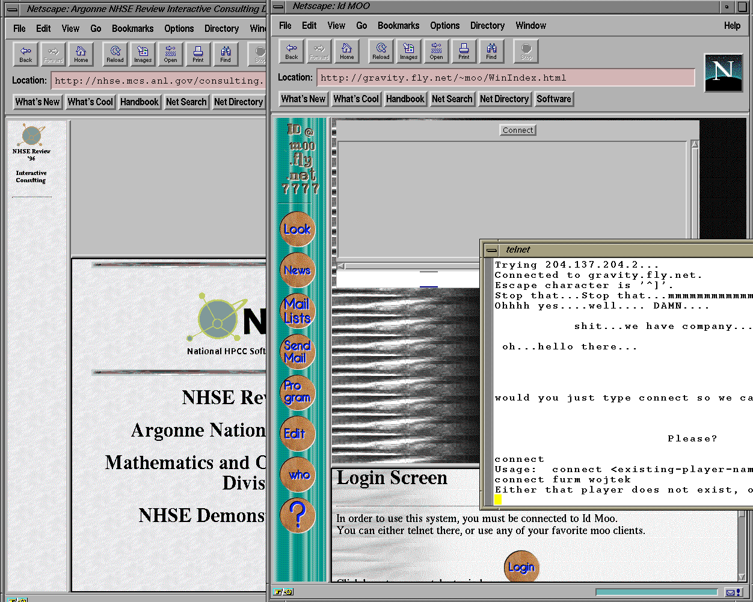This screenshot has width=753, height=602.
Task: Click Back button in Id MOO window
Action: point(292,51)
